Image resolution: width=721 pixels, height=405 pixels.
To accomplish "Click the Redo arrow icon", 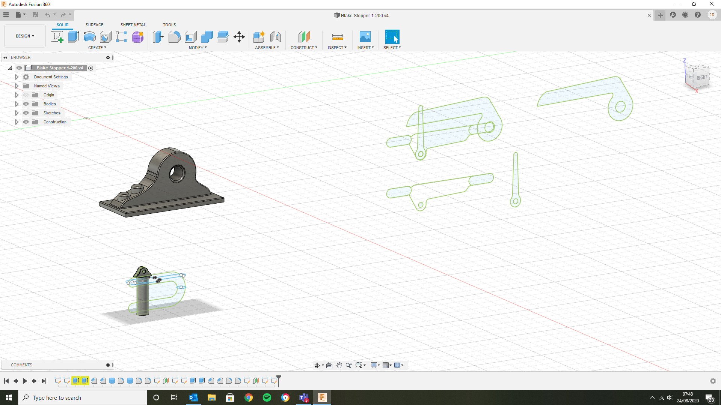I will tap(63, 15).
